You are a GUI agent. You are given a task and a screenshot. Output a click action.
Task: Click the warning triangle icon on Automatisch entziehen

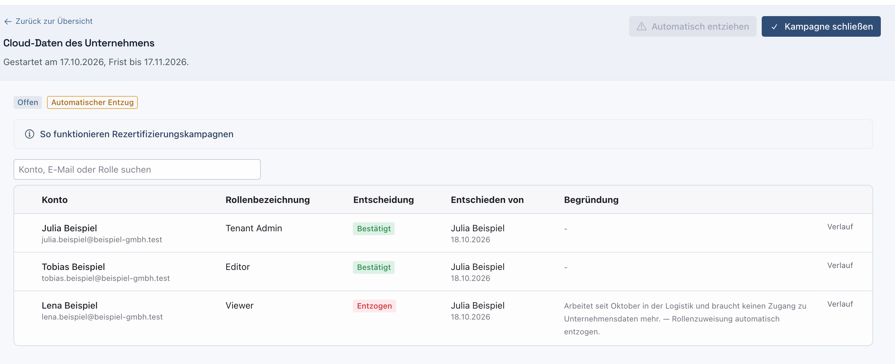click(x=641, y=26)
